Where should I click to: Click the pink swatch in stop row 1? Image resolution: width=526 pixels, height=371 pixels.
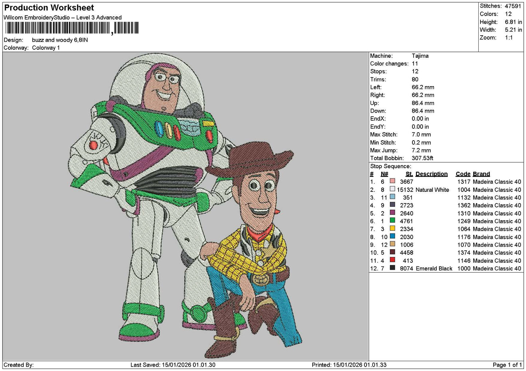(392, 181)
